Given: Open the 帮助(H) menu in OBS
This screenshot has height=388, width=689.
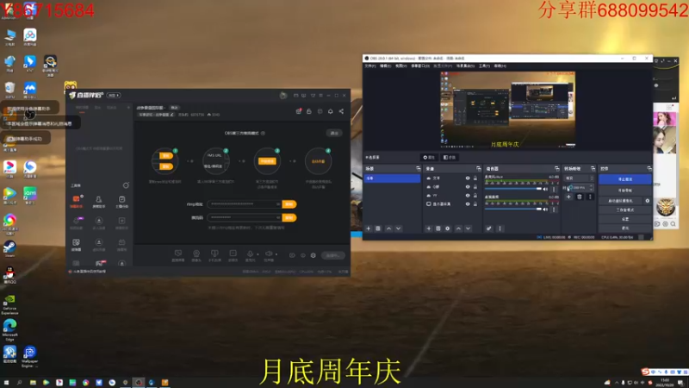Looking at the screenshot, I should click(500, 66).
